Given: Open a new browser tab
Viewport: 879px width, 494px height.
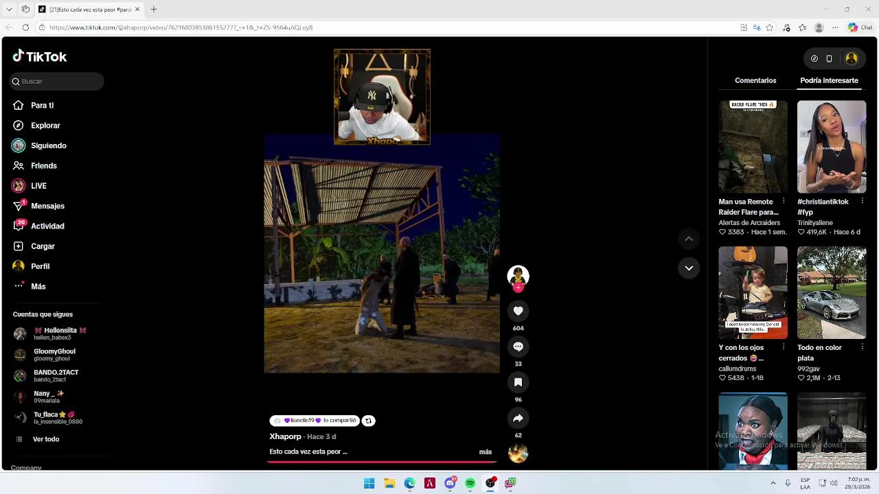Looking at the screenshot, I should click(x=154, y=10).
